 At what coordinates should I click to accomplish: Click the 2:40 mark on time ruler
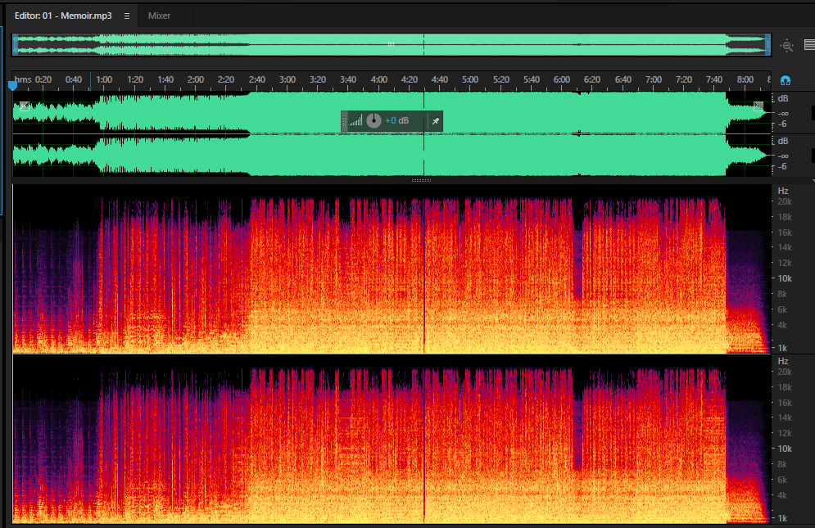click(256, 79)
